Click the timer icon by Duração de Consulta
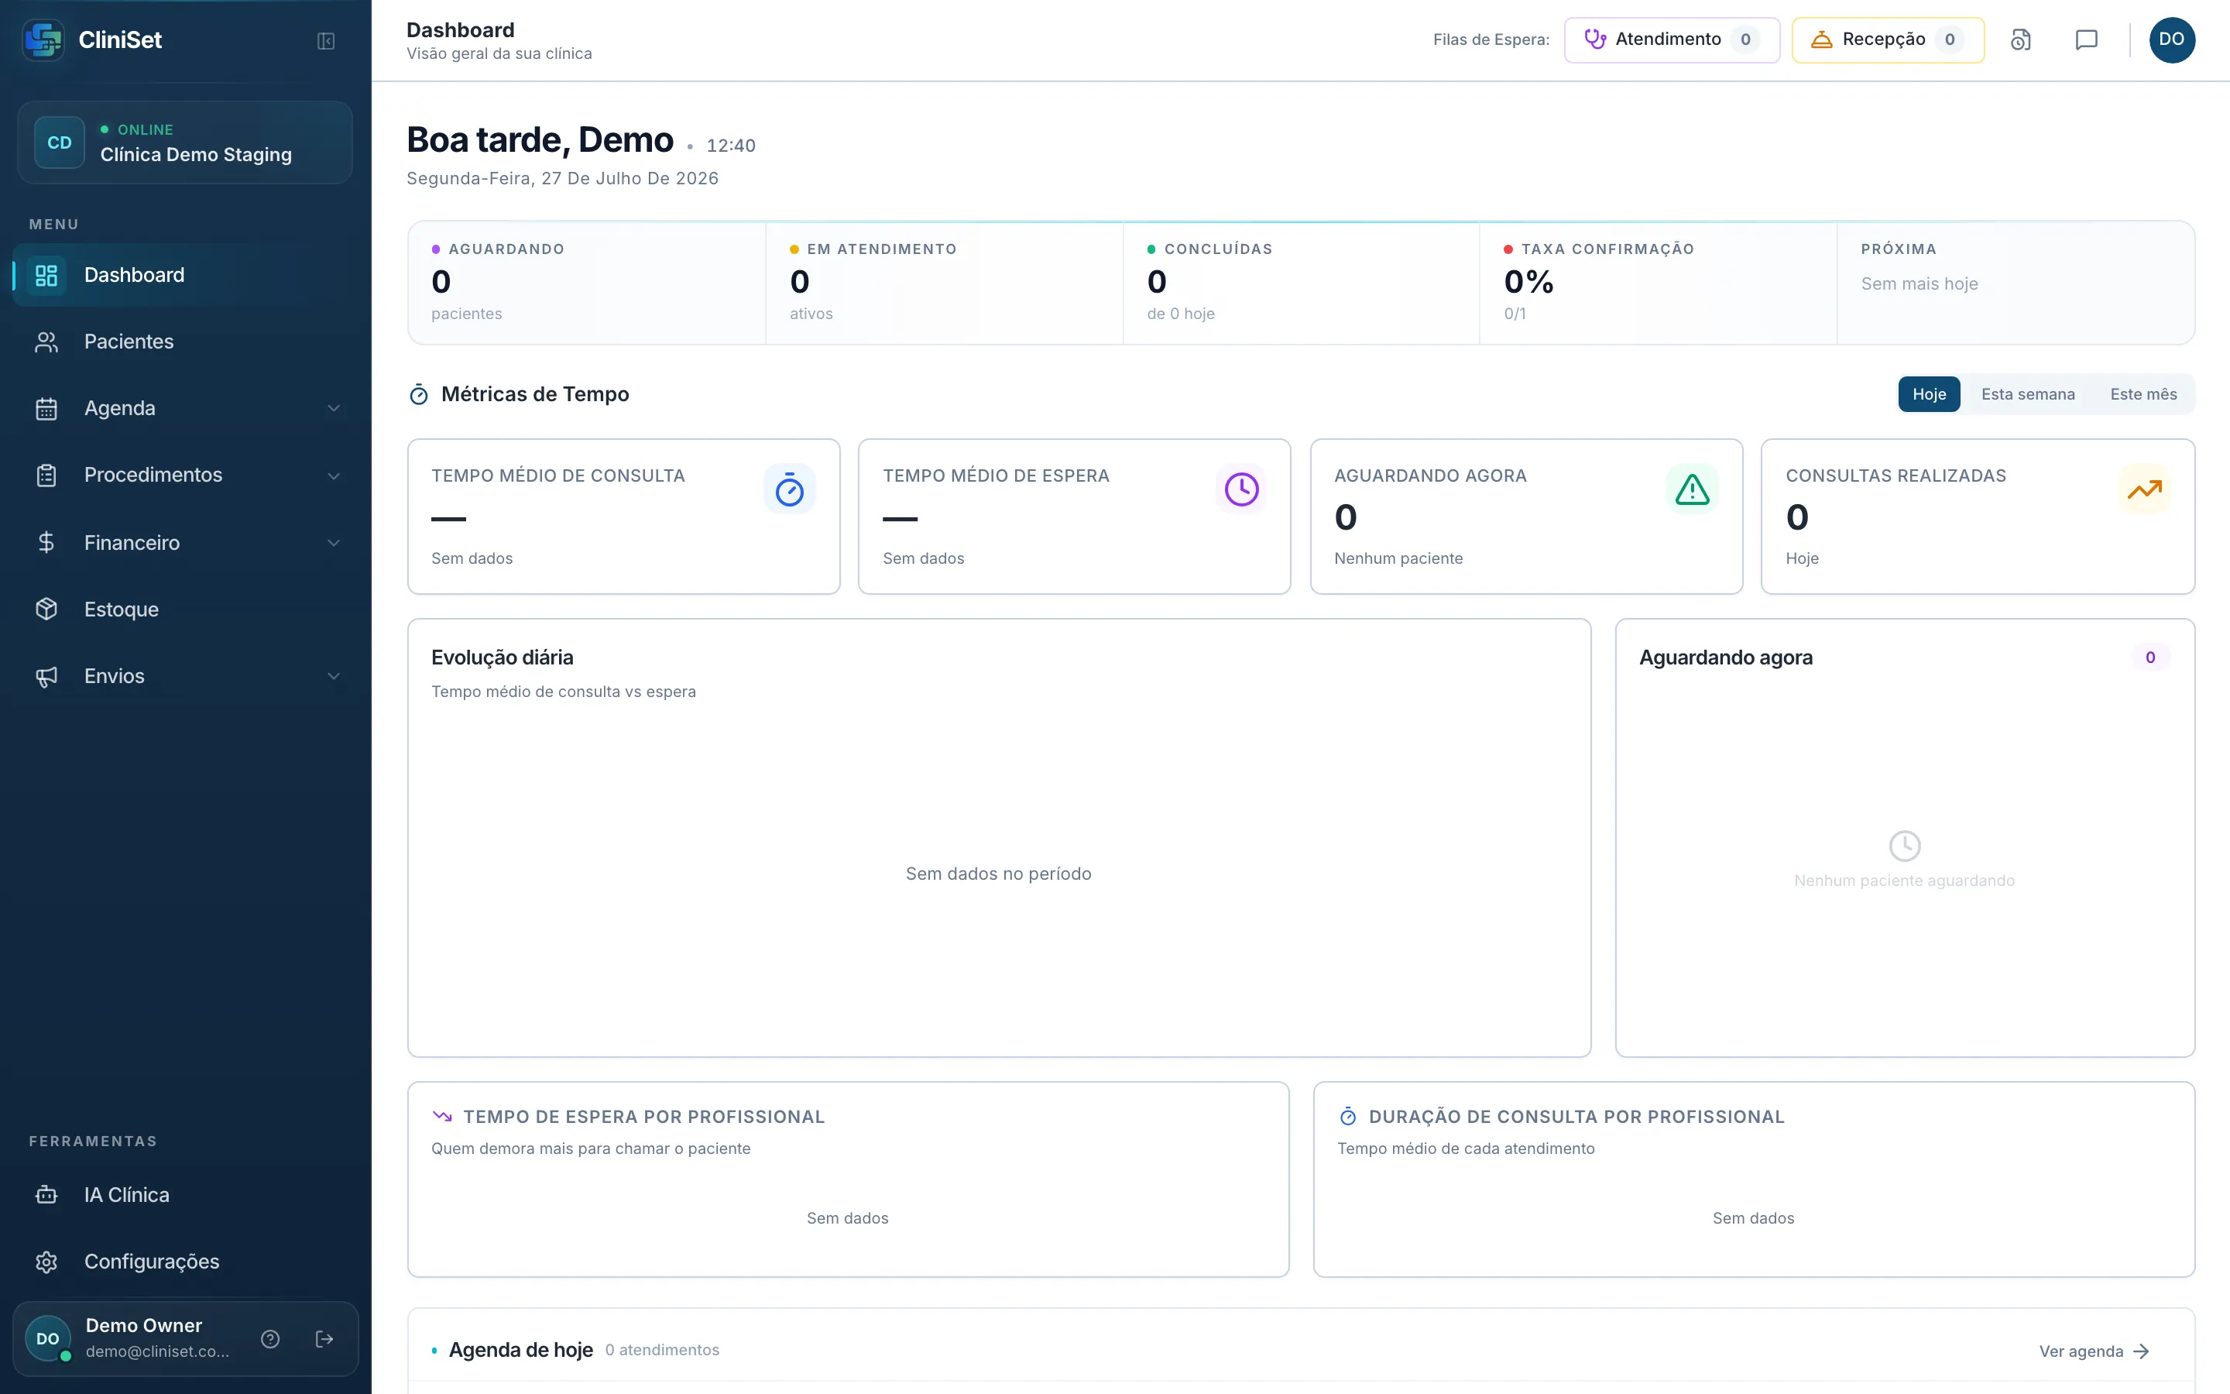Viewport: 2230px width, 1394px height. pyautogui.click(x=1348, y=1117)
